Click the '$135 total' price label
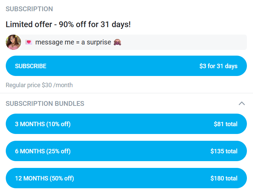The image size is (253, 193). tap(224, 151)
